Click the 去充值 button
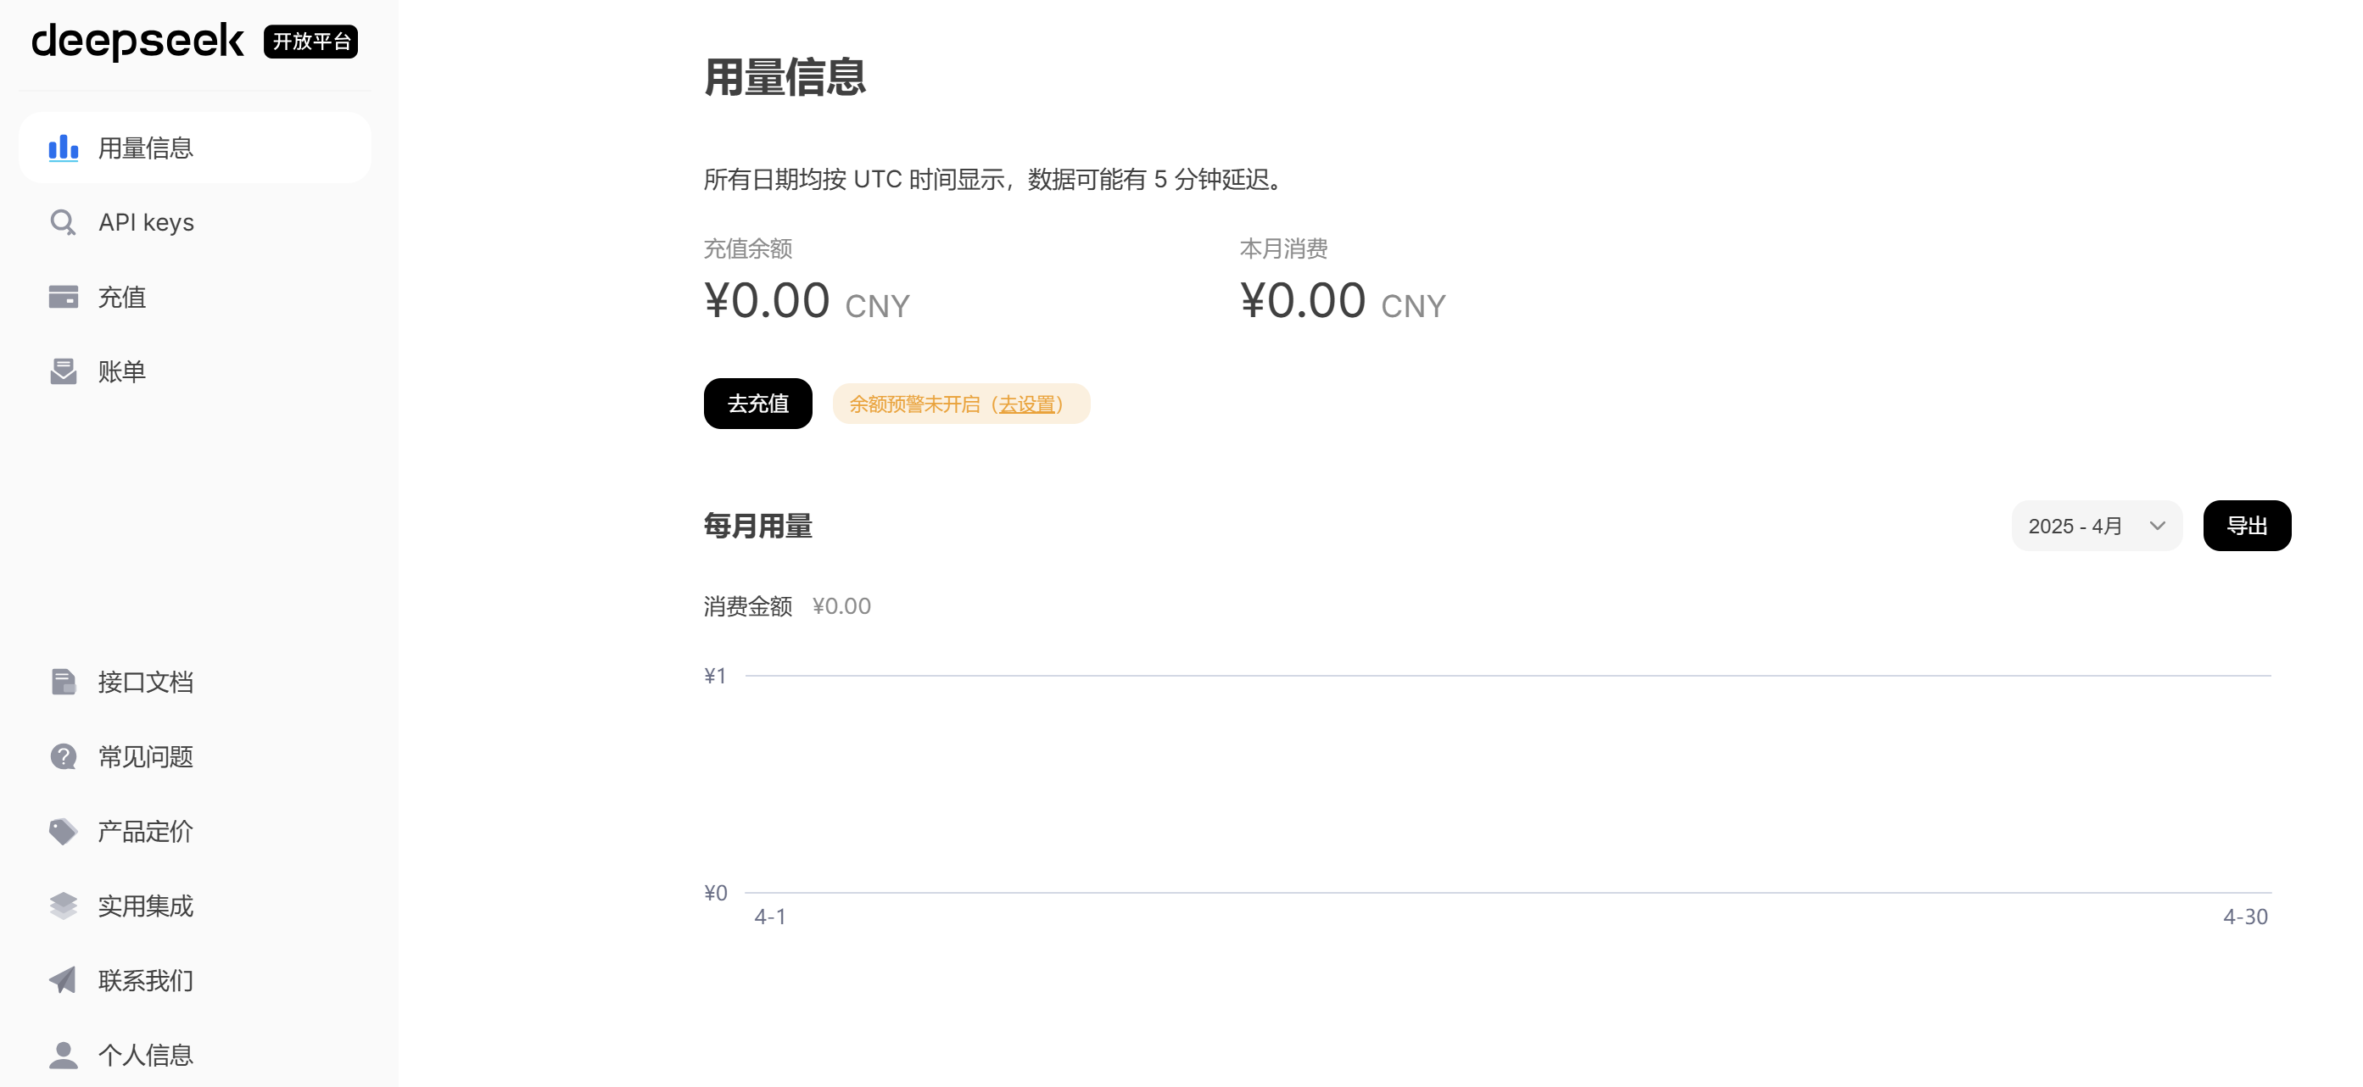 point(757,404)
